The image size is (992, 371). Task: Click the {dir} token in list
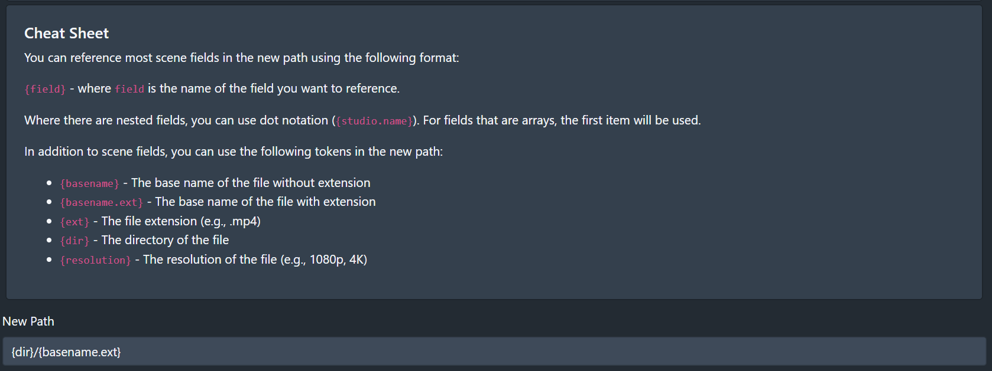(74, 241)
